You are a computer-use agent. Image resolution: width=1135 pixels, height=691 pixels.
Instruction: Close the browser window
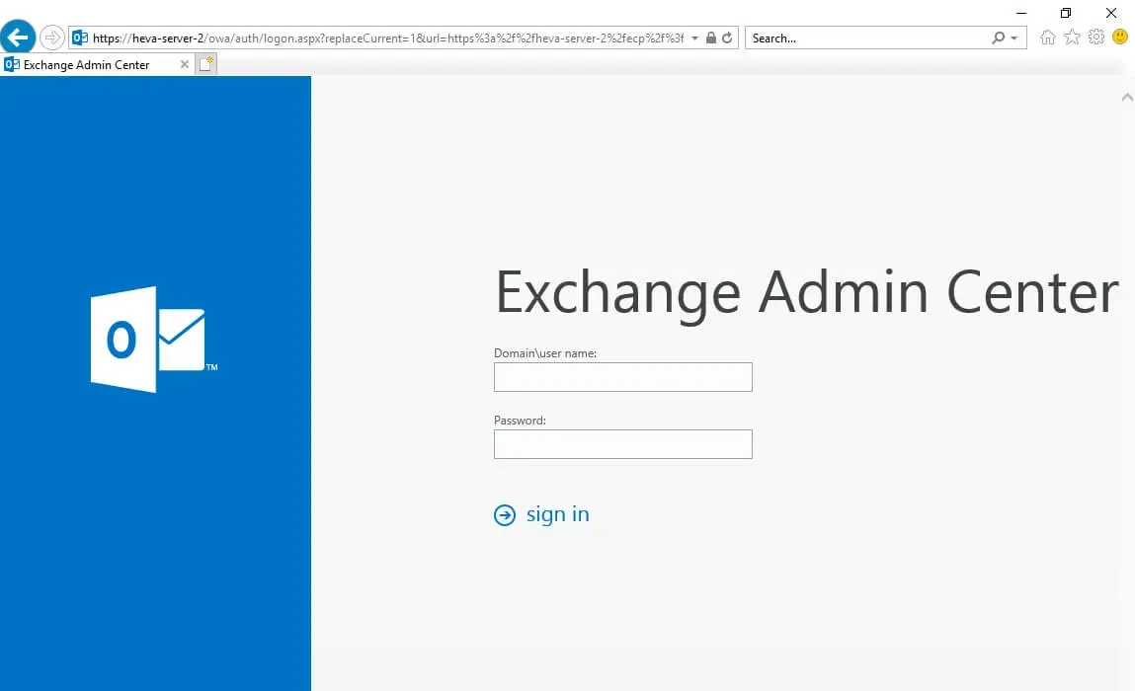[1111, 13]
